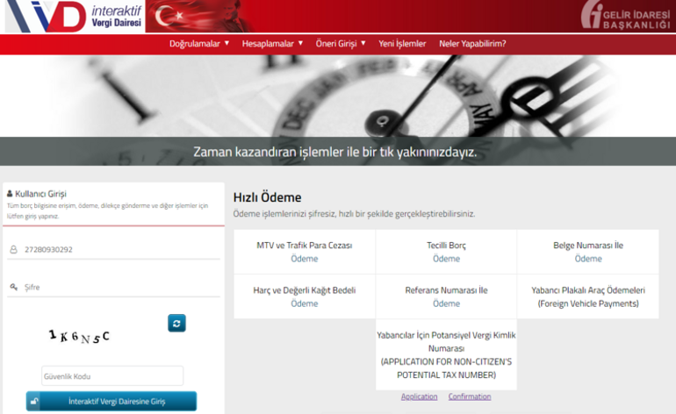The image size is (676, 414).
Task: Select Tecilli Borç Ödeme link
Action: [446, 259]
